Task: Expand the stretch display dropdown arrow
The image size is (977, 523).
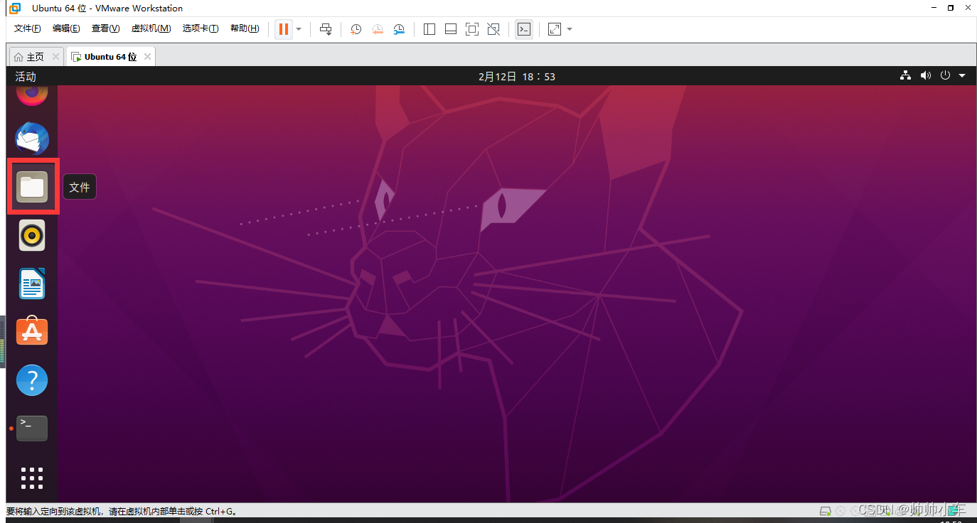Action: (x=570, y=29)
